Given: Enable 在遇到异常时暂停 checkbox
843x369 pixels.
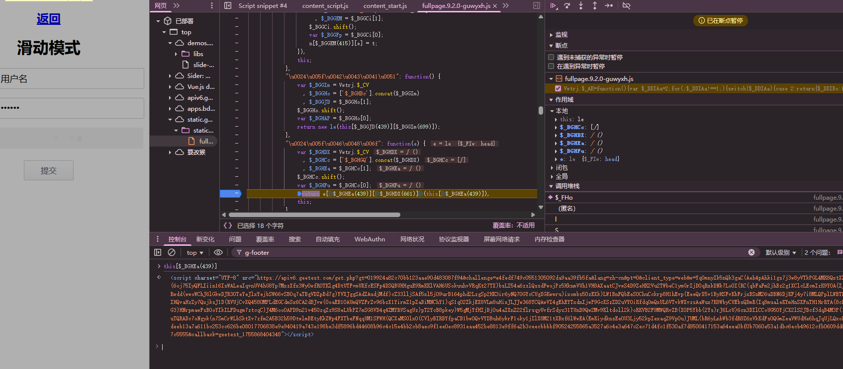Looking at the screenshot, I should [x=551, y=66].
